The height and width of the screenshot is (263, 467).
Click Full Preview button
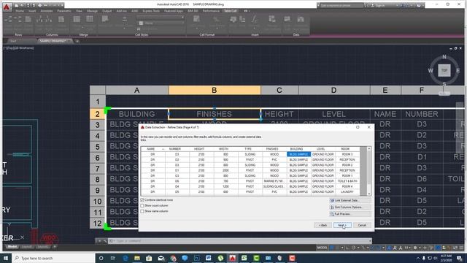tap(350, 214)
